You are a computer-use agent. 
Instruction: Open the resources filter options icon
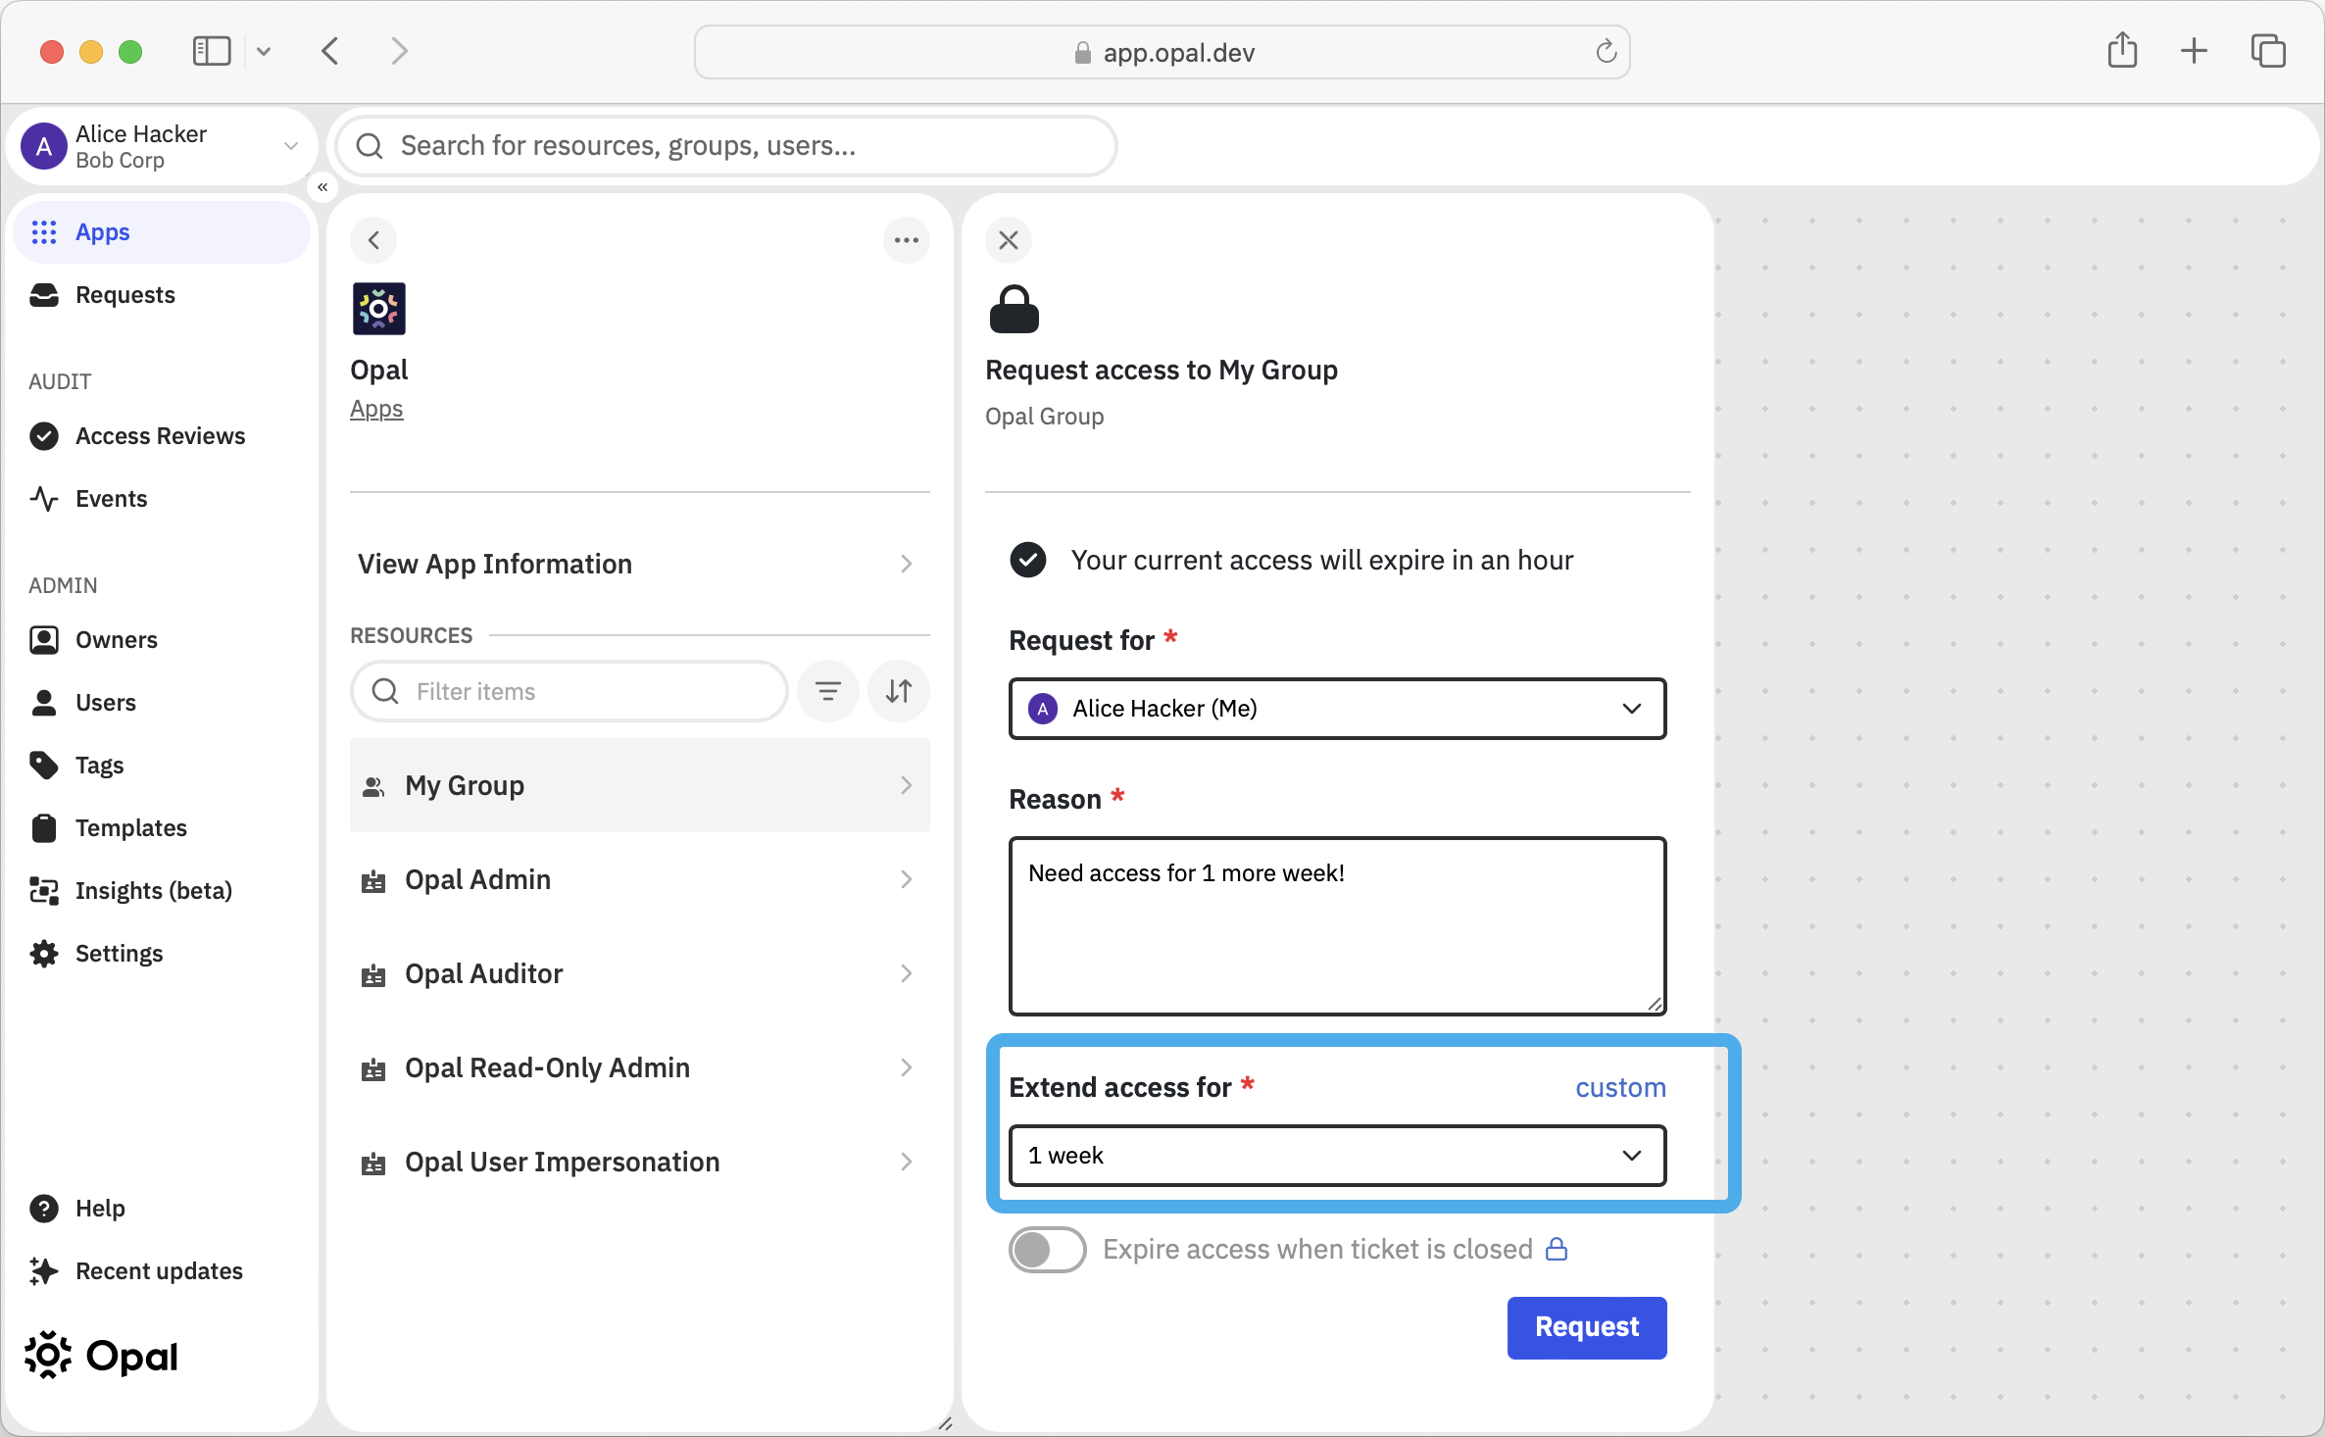point(828,691)
